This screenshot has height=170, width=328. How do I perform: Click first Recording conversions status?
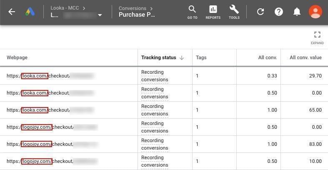[155, 76]
